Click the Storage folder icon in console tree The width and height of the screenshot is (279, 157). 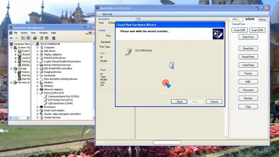point(16,68)
